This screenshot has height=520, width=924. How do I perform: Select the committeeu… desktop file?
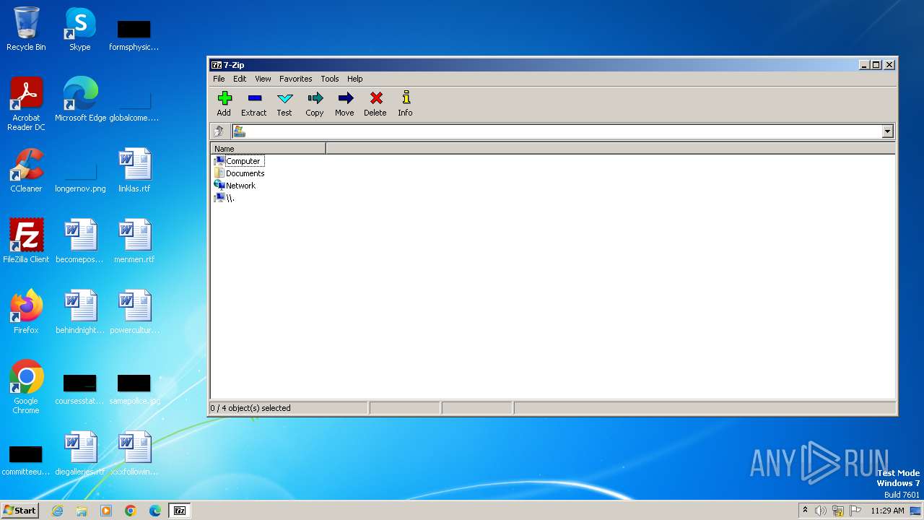26,458
